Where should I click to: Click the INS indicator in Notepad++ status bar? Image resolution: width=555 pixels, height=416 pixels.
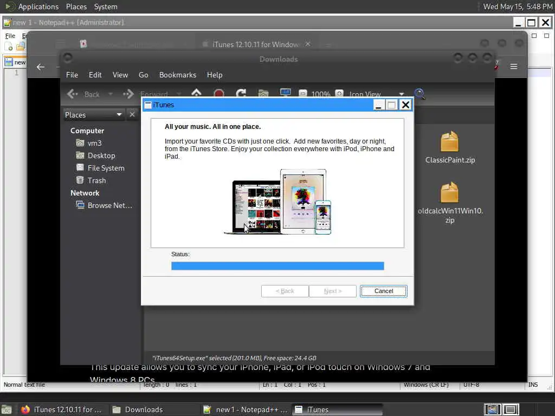point(533,385)
